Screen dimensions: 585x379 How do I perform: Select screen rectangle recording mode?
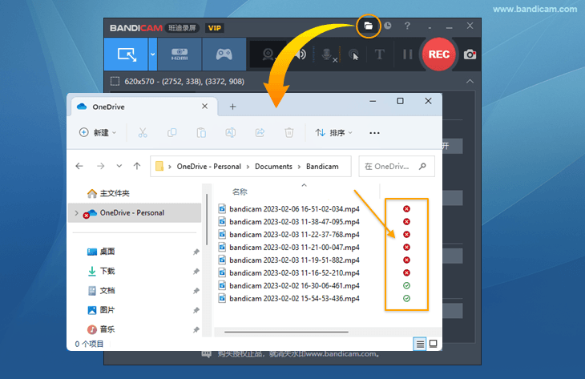(127, 54)
